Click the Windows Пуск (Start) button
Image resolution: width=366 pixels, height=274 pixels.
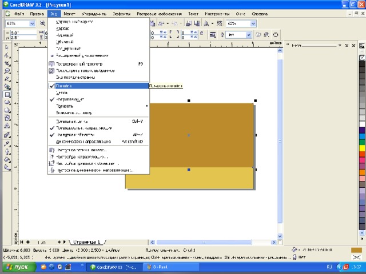click(16, 267)
